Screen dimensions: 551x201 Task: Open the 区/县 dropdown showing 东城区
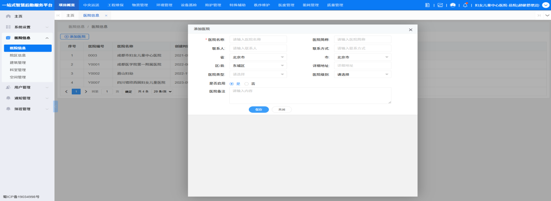point(258,65)
